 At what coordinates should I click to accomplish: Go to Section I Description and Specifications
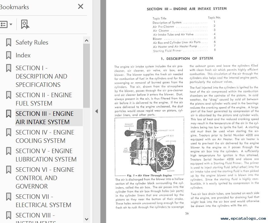point(42,76)
